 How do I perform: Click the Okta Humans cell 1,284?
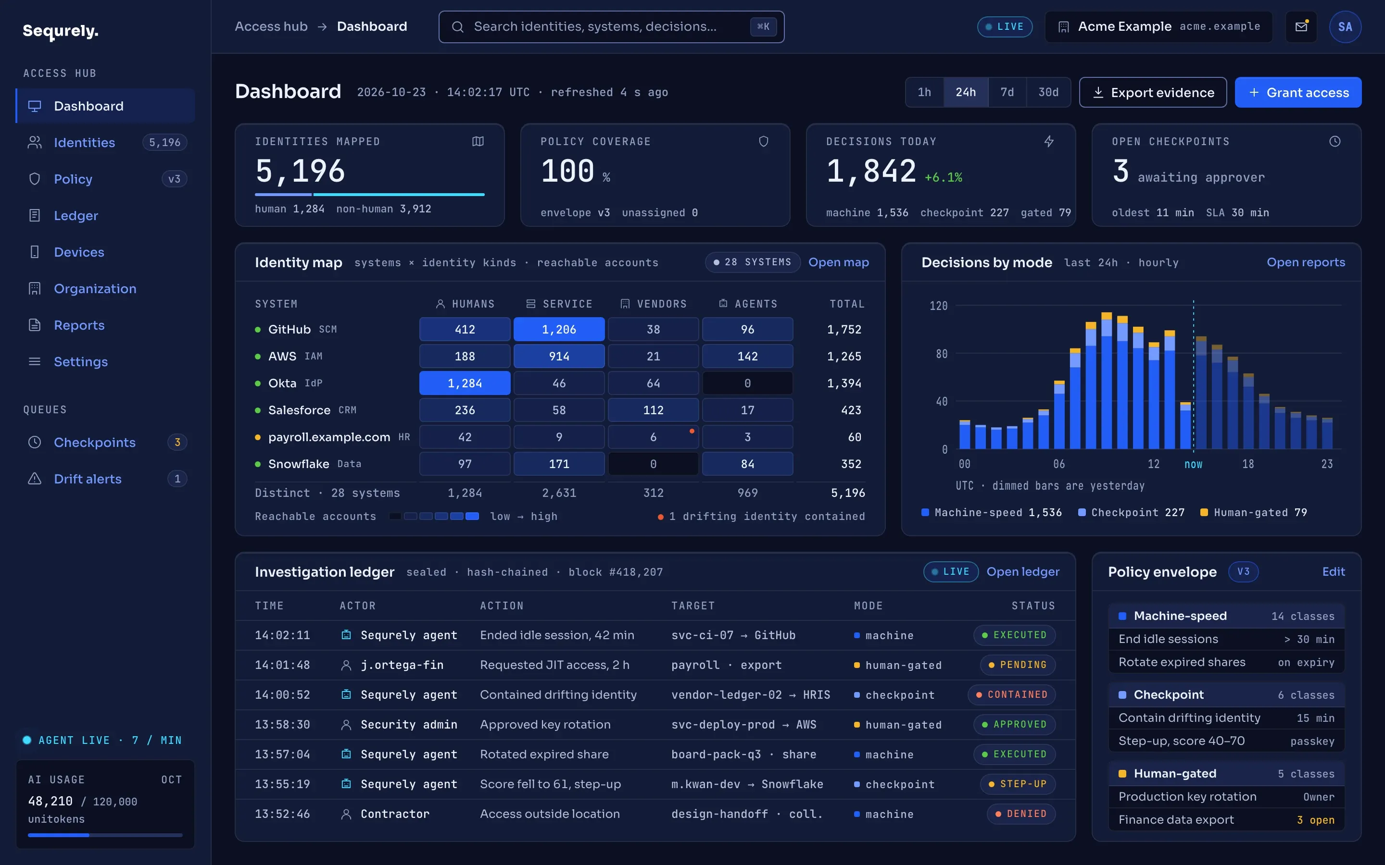pyautogui.click(x=465, y=383)
